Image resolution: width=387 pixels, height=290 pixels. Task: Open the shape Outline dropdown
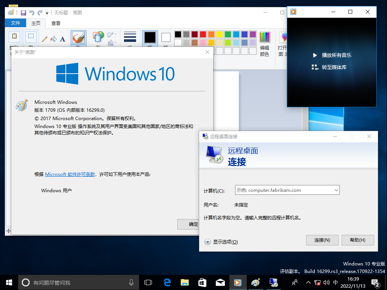(x=112, y=34)
